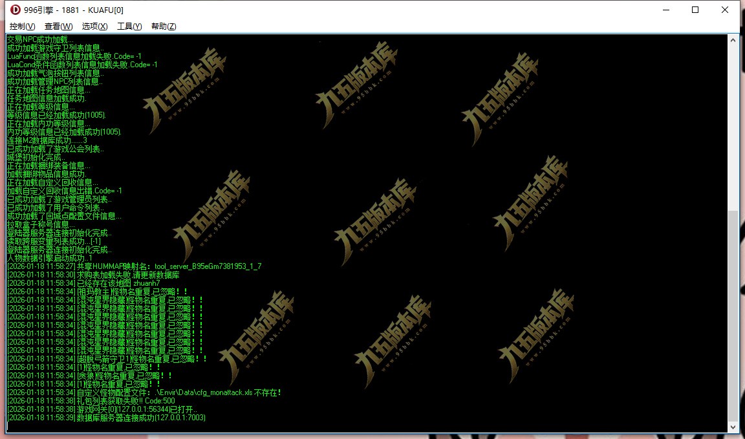Viewport: 745px width, 439px height.
Task: Click the line 内功等级信息已经加载成功(1005)
Action: [x=64, y=132]
